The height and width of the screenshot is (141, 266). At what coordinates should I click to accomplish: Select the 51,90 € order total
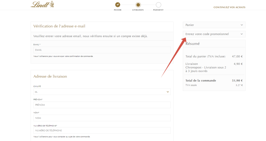[x=237, y=80]
